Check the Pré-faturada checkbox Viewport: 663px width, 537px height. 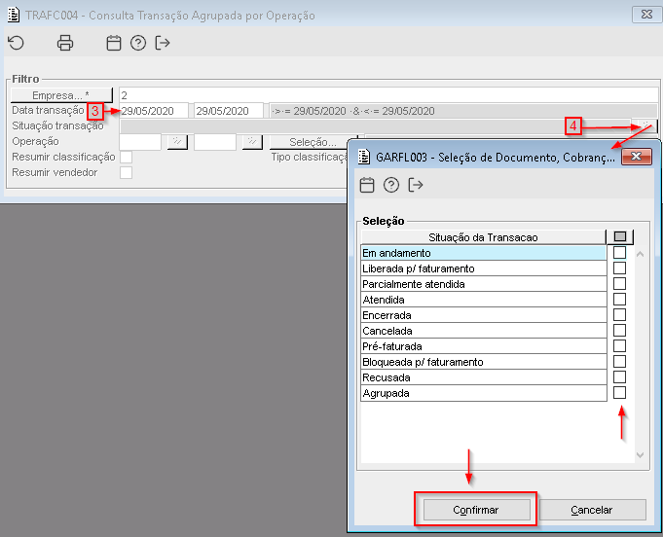619,346
